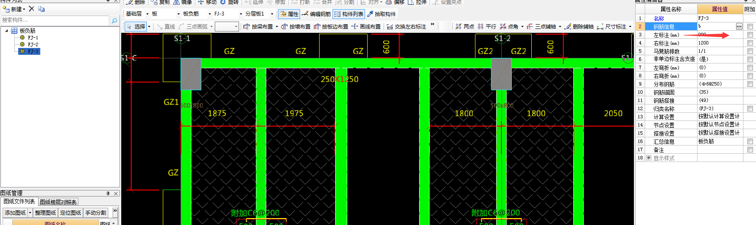Open the 分层板1 layer dropdown
Viewport: 756px width, 225px height.
coord(272,14)
